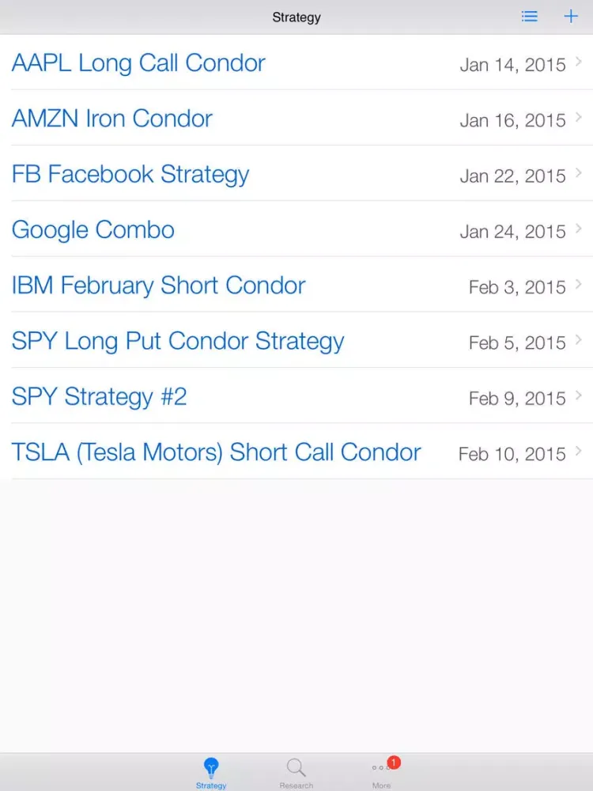593x791 pixels.
Task: Expand TSLA Short Call Condor chevron
Action: [579, 452]
